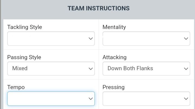Click the Tackling Style label

[24, 27]
